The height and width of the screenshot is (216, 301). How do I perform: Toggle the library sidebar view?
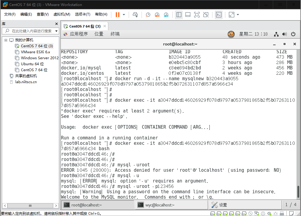179,15
